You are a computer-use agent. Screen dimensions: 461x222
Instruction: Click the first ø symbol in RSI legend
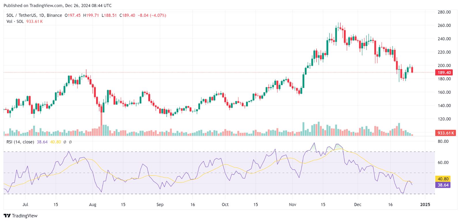coord(65,142)
